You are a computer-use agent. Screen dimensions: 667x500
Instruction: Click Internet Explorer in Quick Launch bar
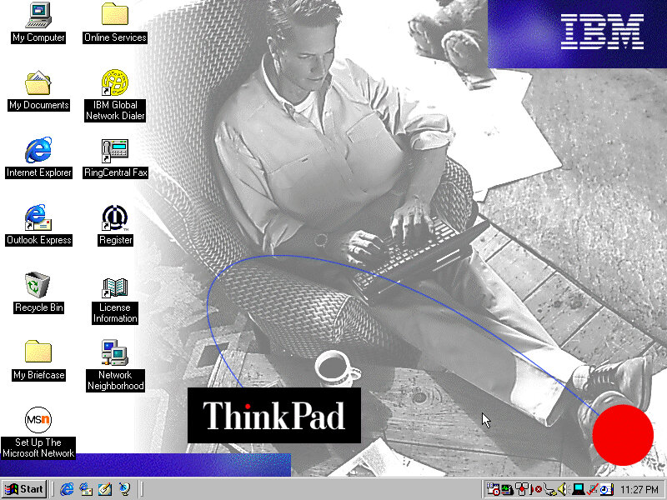(x=67, y=489)
